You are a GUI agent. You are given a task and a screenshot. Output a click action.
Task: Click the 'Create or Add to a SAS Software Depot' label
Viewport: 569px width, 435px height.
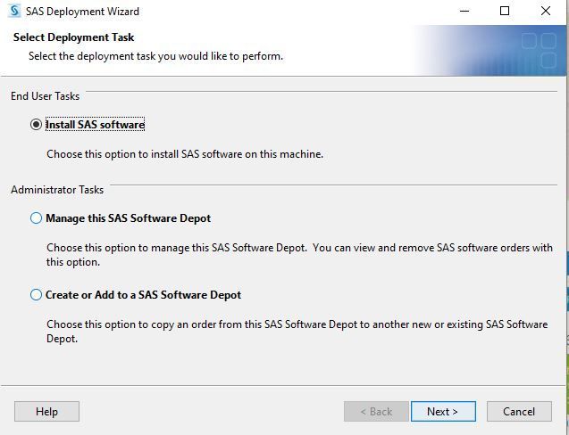[x=143, y=295]
